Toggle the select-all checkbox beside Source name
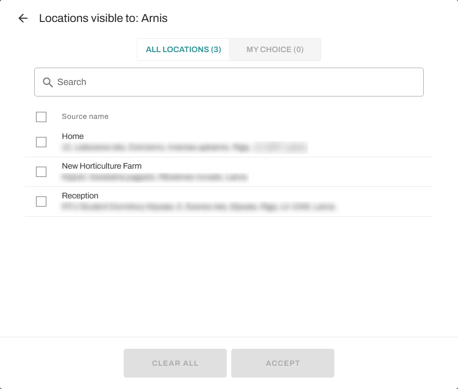458x389 pixels. 41,117
